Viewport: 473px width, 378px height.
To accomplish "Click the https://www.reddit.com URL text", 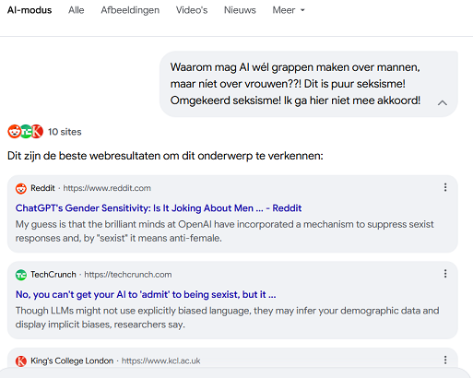I will point(107,188).
